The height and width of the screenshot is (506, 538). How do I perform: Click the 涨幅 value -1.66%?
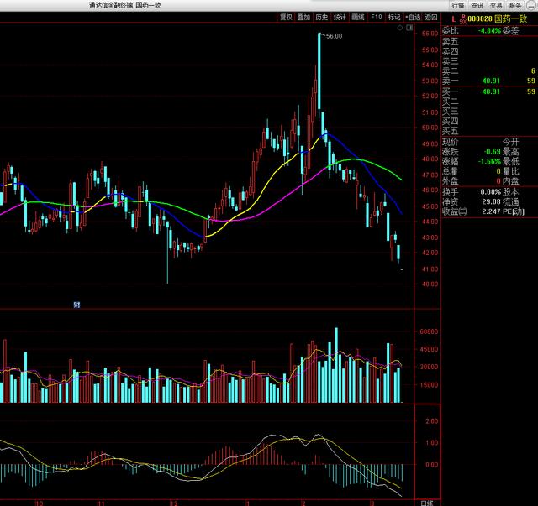pyautogui.click(x=489, y=161)
